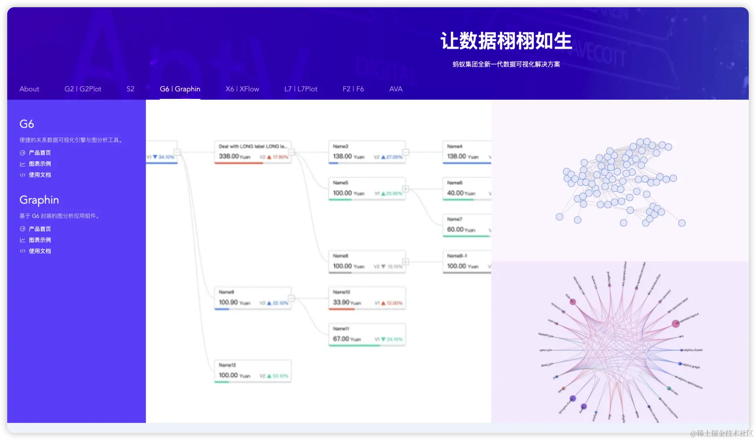Collapse the Name8 node children
This screenshot has width=756, height=440.
click(x=405, y=262)
